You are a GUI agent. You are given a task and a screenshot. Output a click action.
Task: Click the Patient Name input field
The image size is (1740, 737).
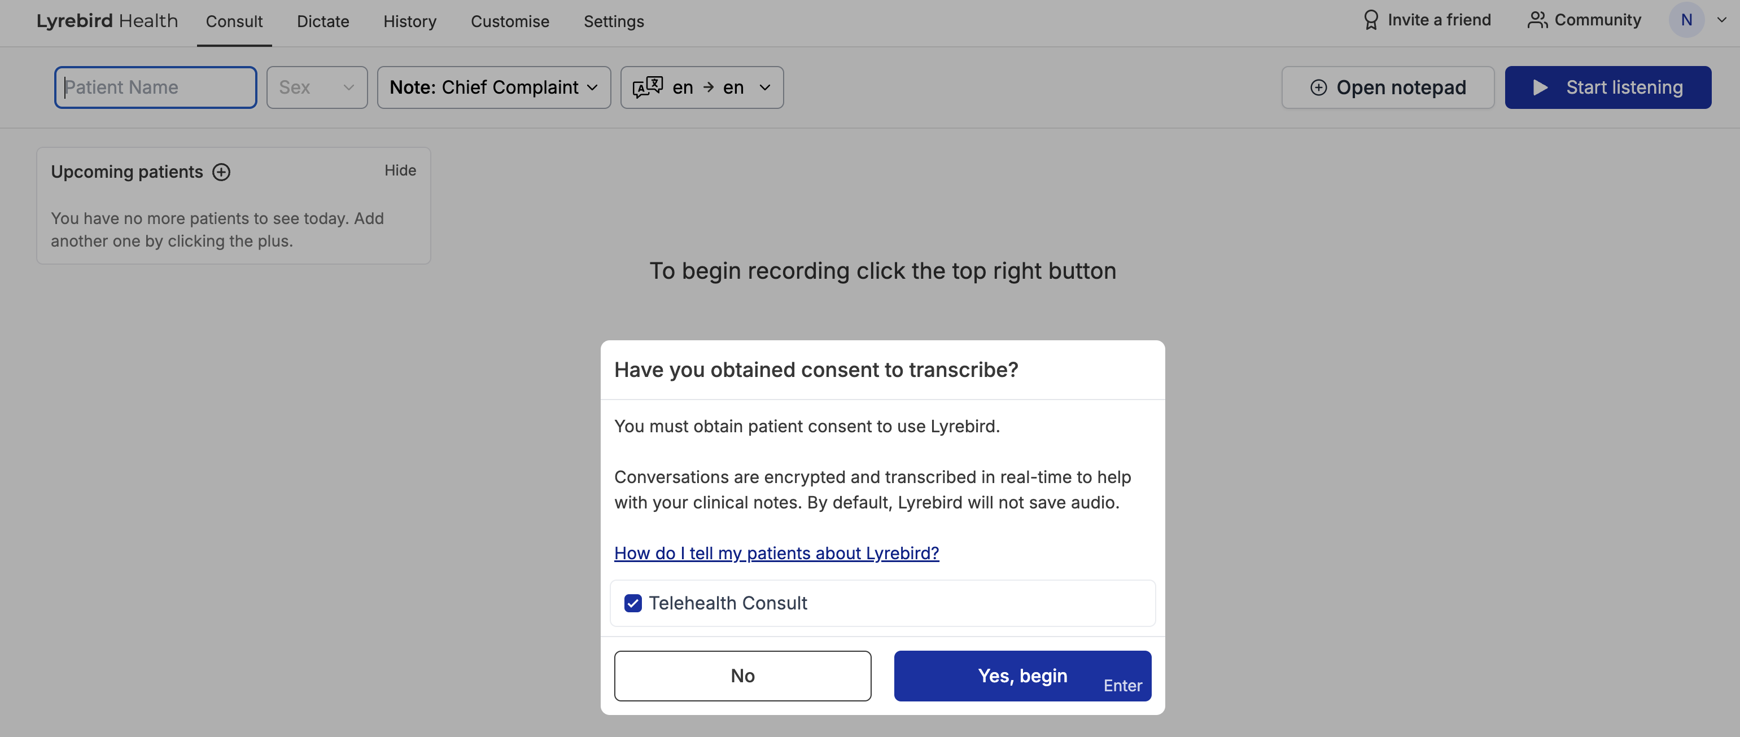155,87
